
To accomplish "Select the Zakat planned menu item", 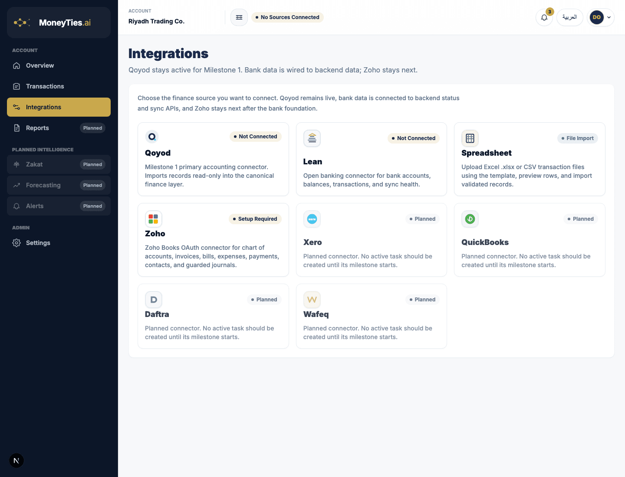I will coord(59,164).
